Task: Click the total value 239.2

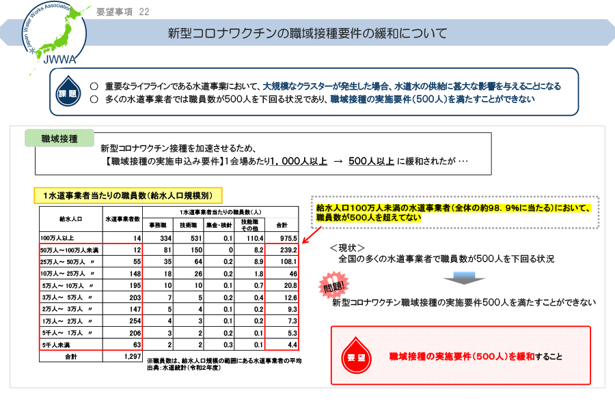Action: coord(288,250)
